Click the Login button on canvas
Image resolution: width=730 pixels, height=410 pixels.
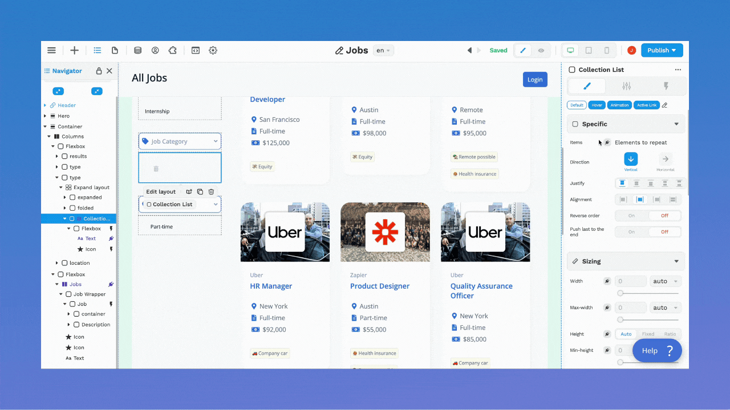(x=535, y=79)
